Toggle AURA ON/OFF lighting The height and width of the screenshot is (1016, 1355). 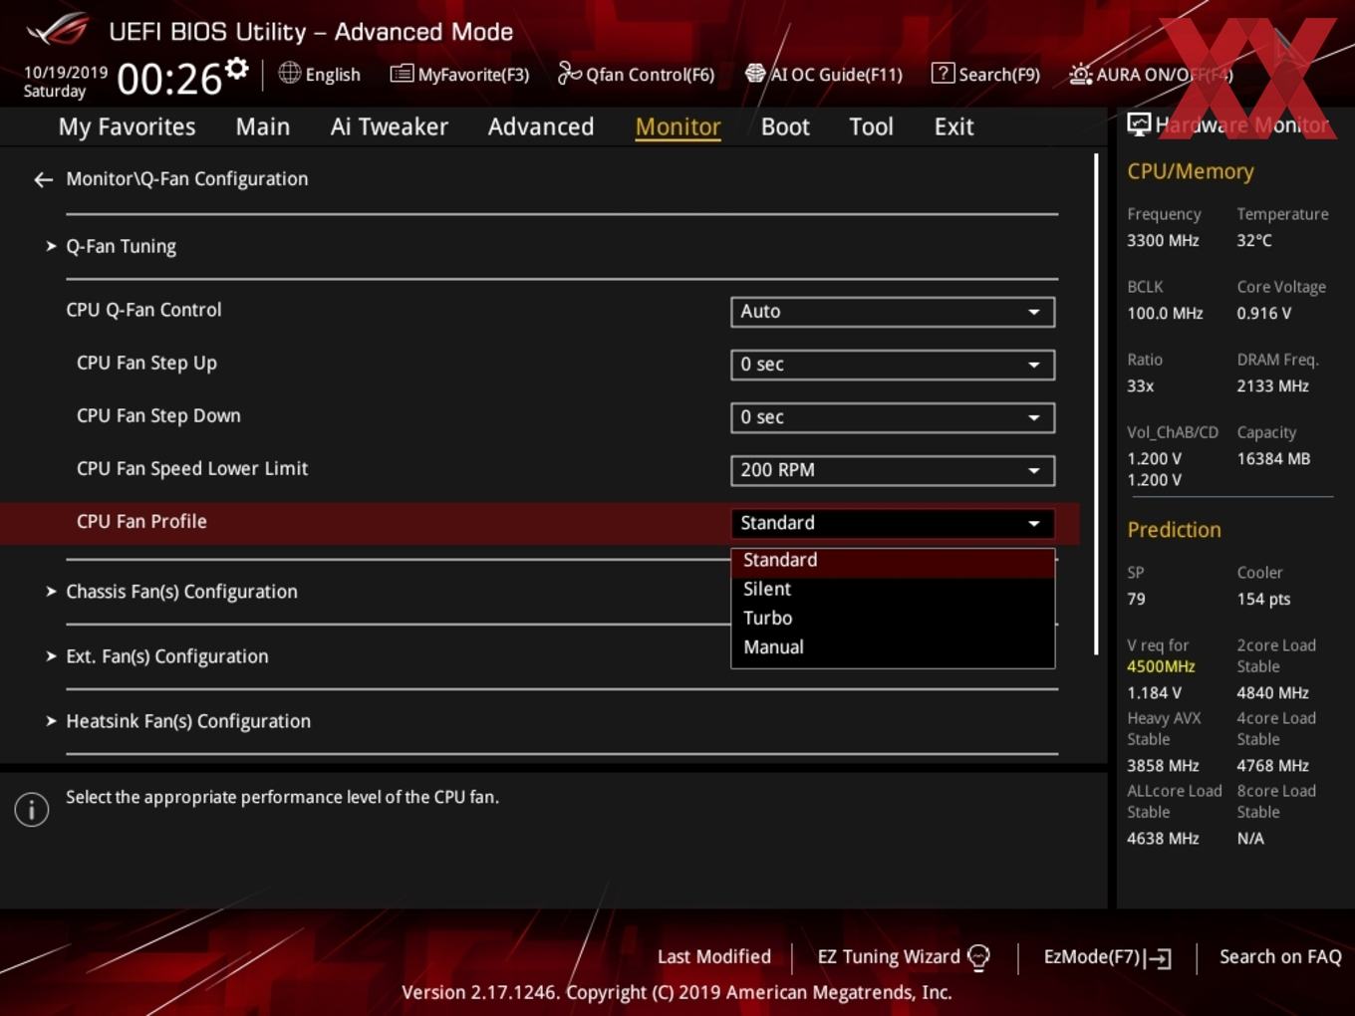1151,74
